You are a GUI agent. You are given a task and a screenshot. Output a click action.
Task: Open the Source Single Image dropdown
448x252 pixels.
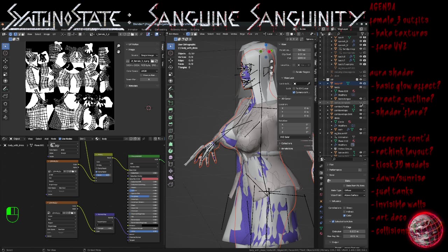pyautogui.click(x=149, y=55)
